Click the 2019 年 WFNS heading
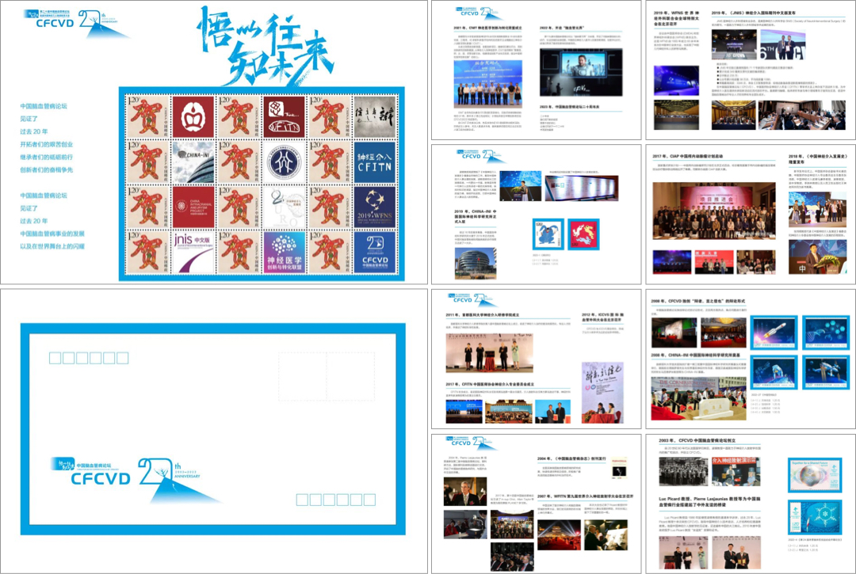 [676, 18]
